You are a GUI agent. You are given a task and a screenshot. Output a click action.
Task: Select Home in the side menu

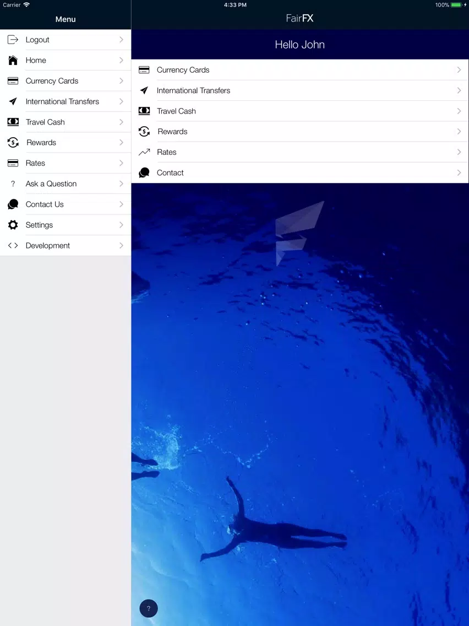(66, 60)
